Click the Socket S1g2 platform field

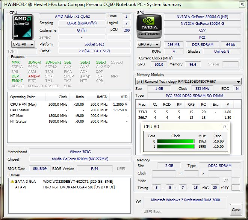pyautogui.click(x=94, y=44)
